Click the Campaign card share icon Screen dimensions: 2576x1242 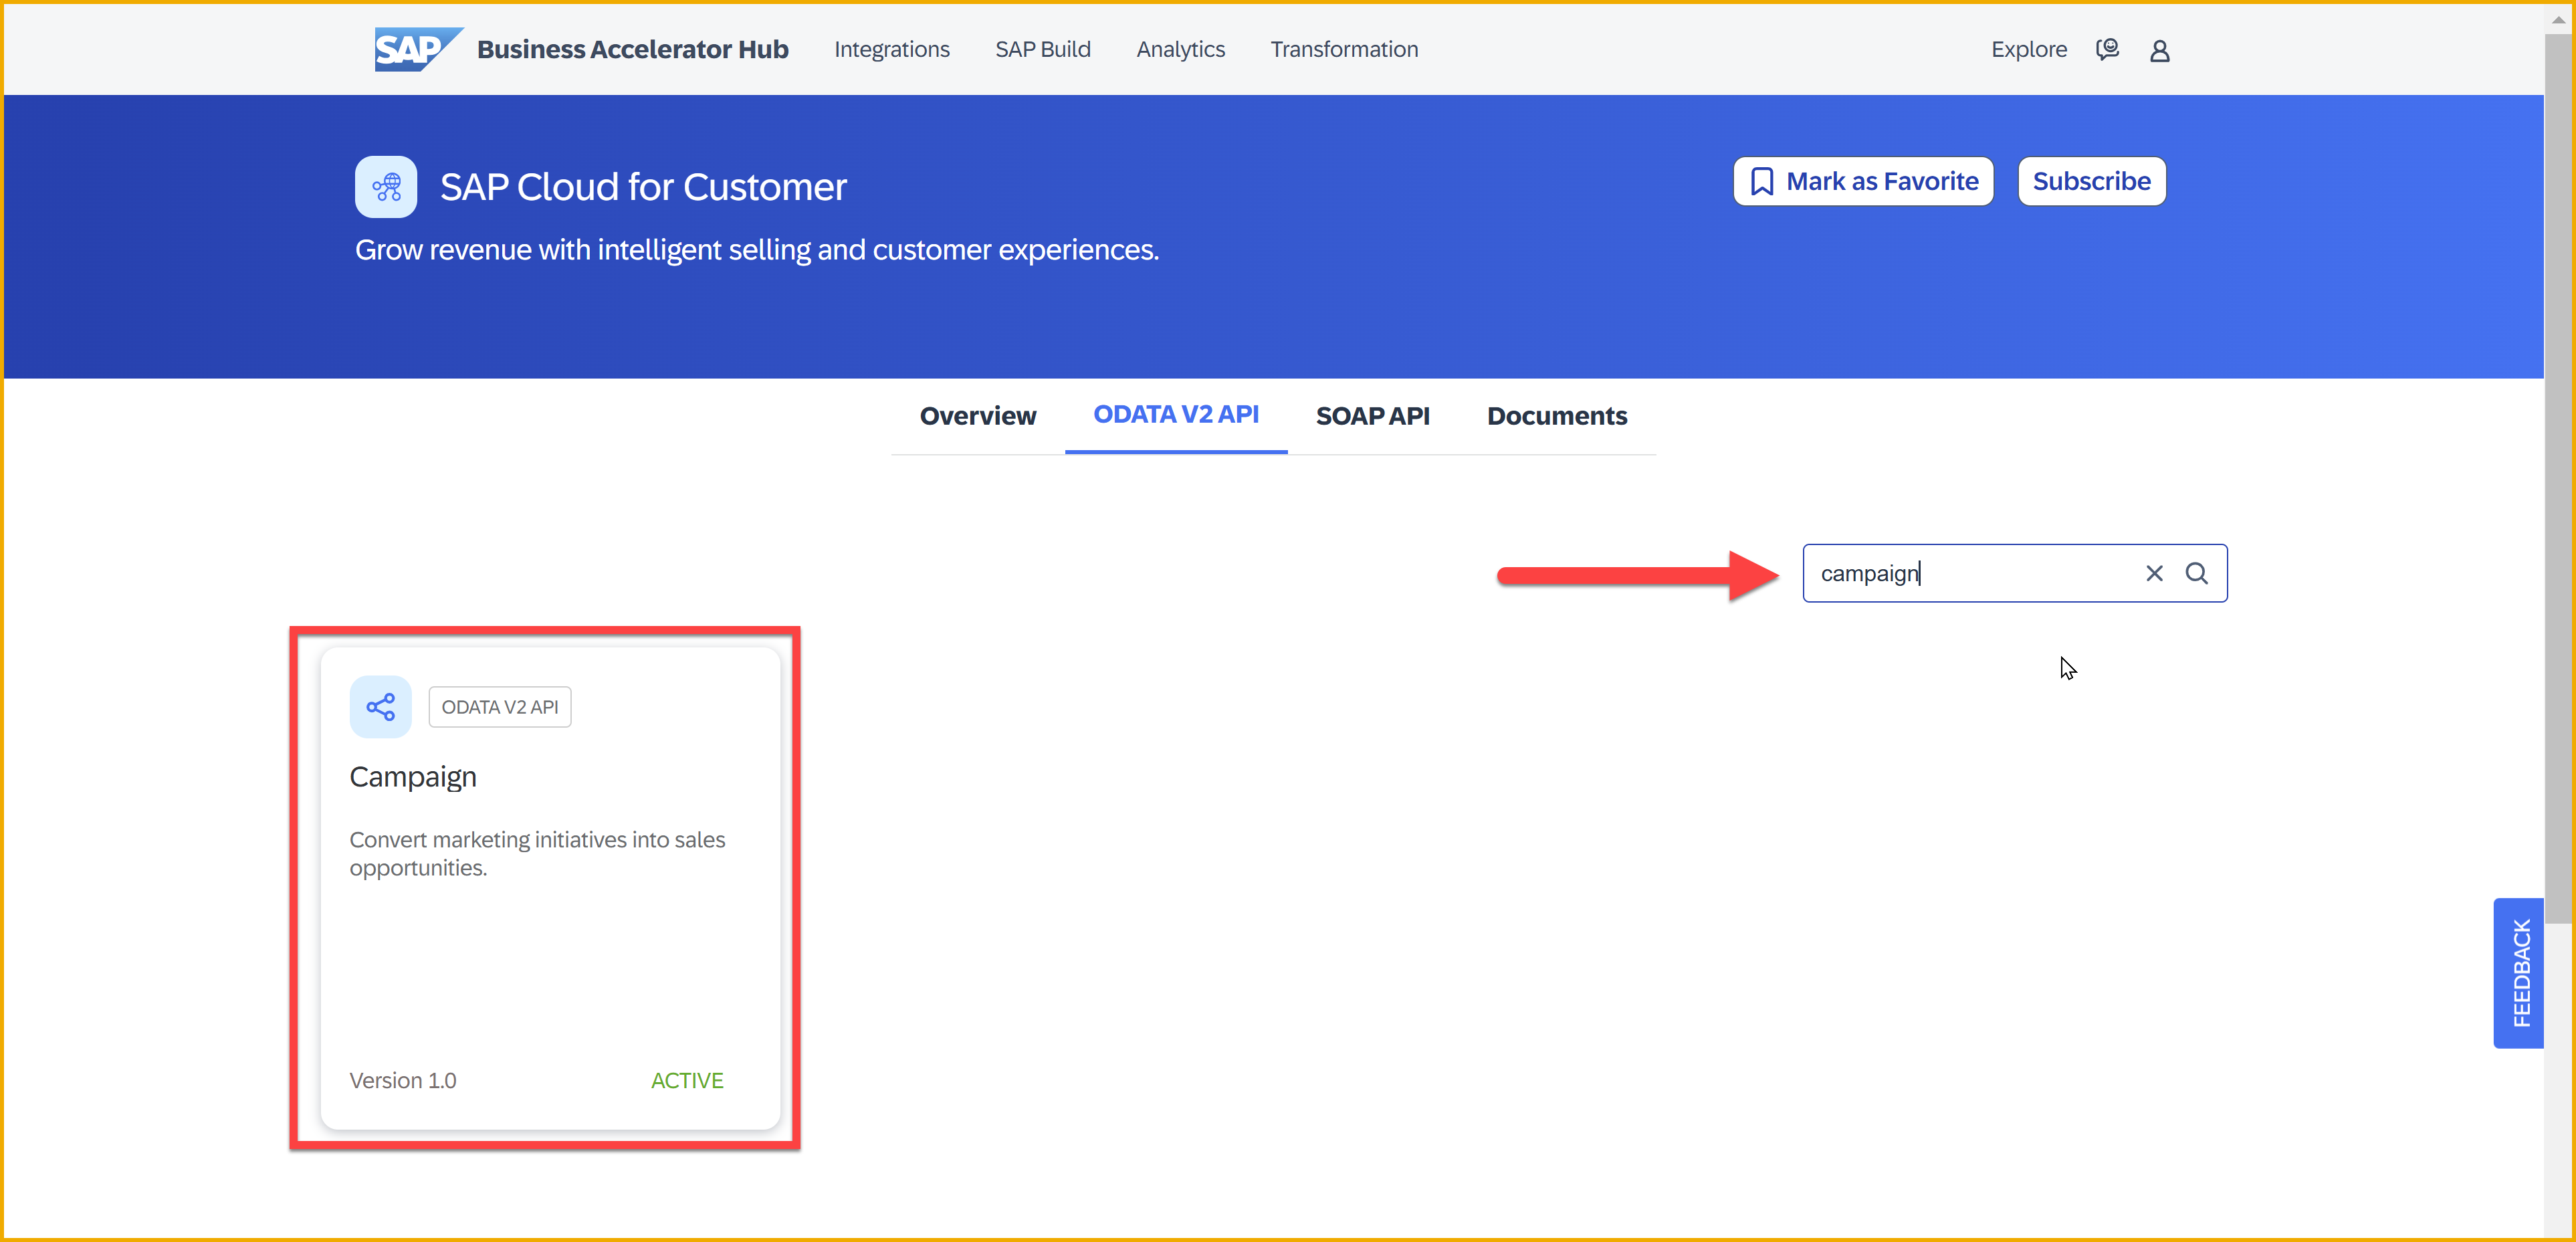(380, 707)
